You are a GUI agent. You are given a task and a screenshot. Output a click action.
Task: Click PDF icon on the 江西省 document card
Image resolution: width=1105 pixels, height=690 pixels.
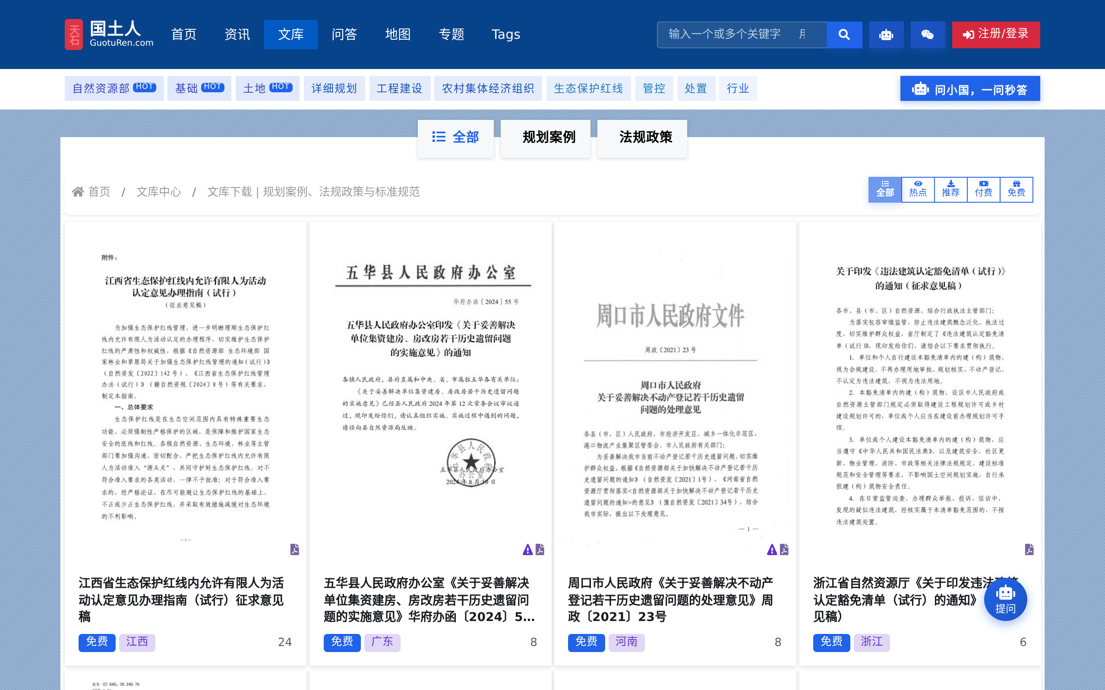pos(294,549)
